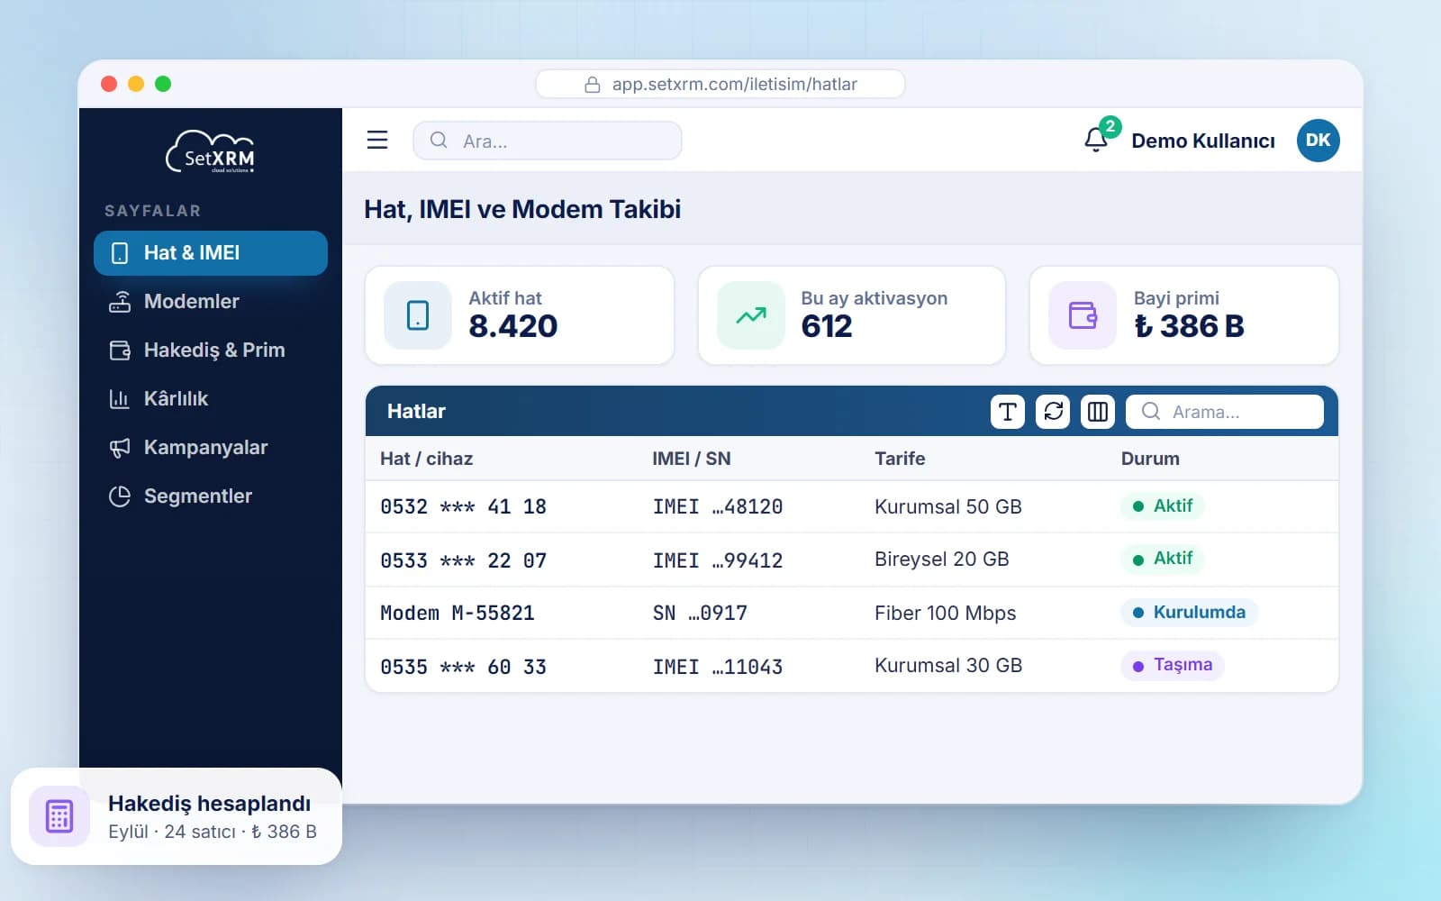Click the top Ara... search field
Viewport: 1441px width, 901px height.
click(548, 141)
